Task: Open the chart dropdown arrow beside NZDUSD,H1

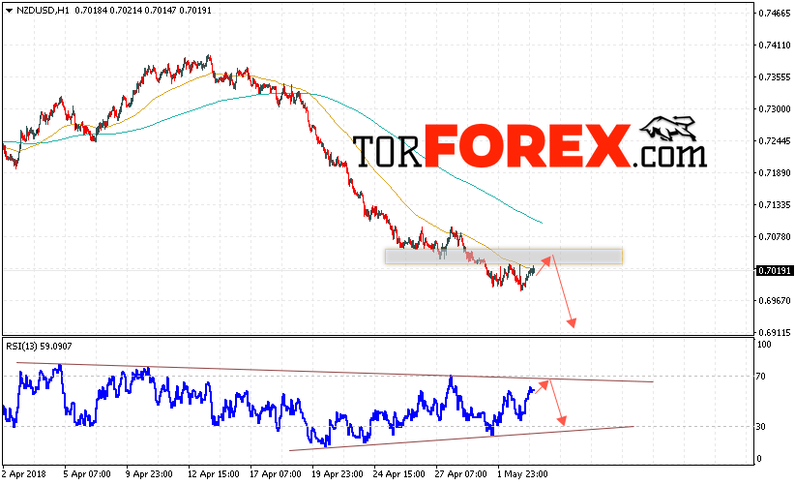Action: pos(9,10)
